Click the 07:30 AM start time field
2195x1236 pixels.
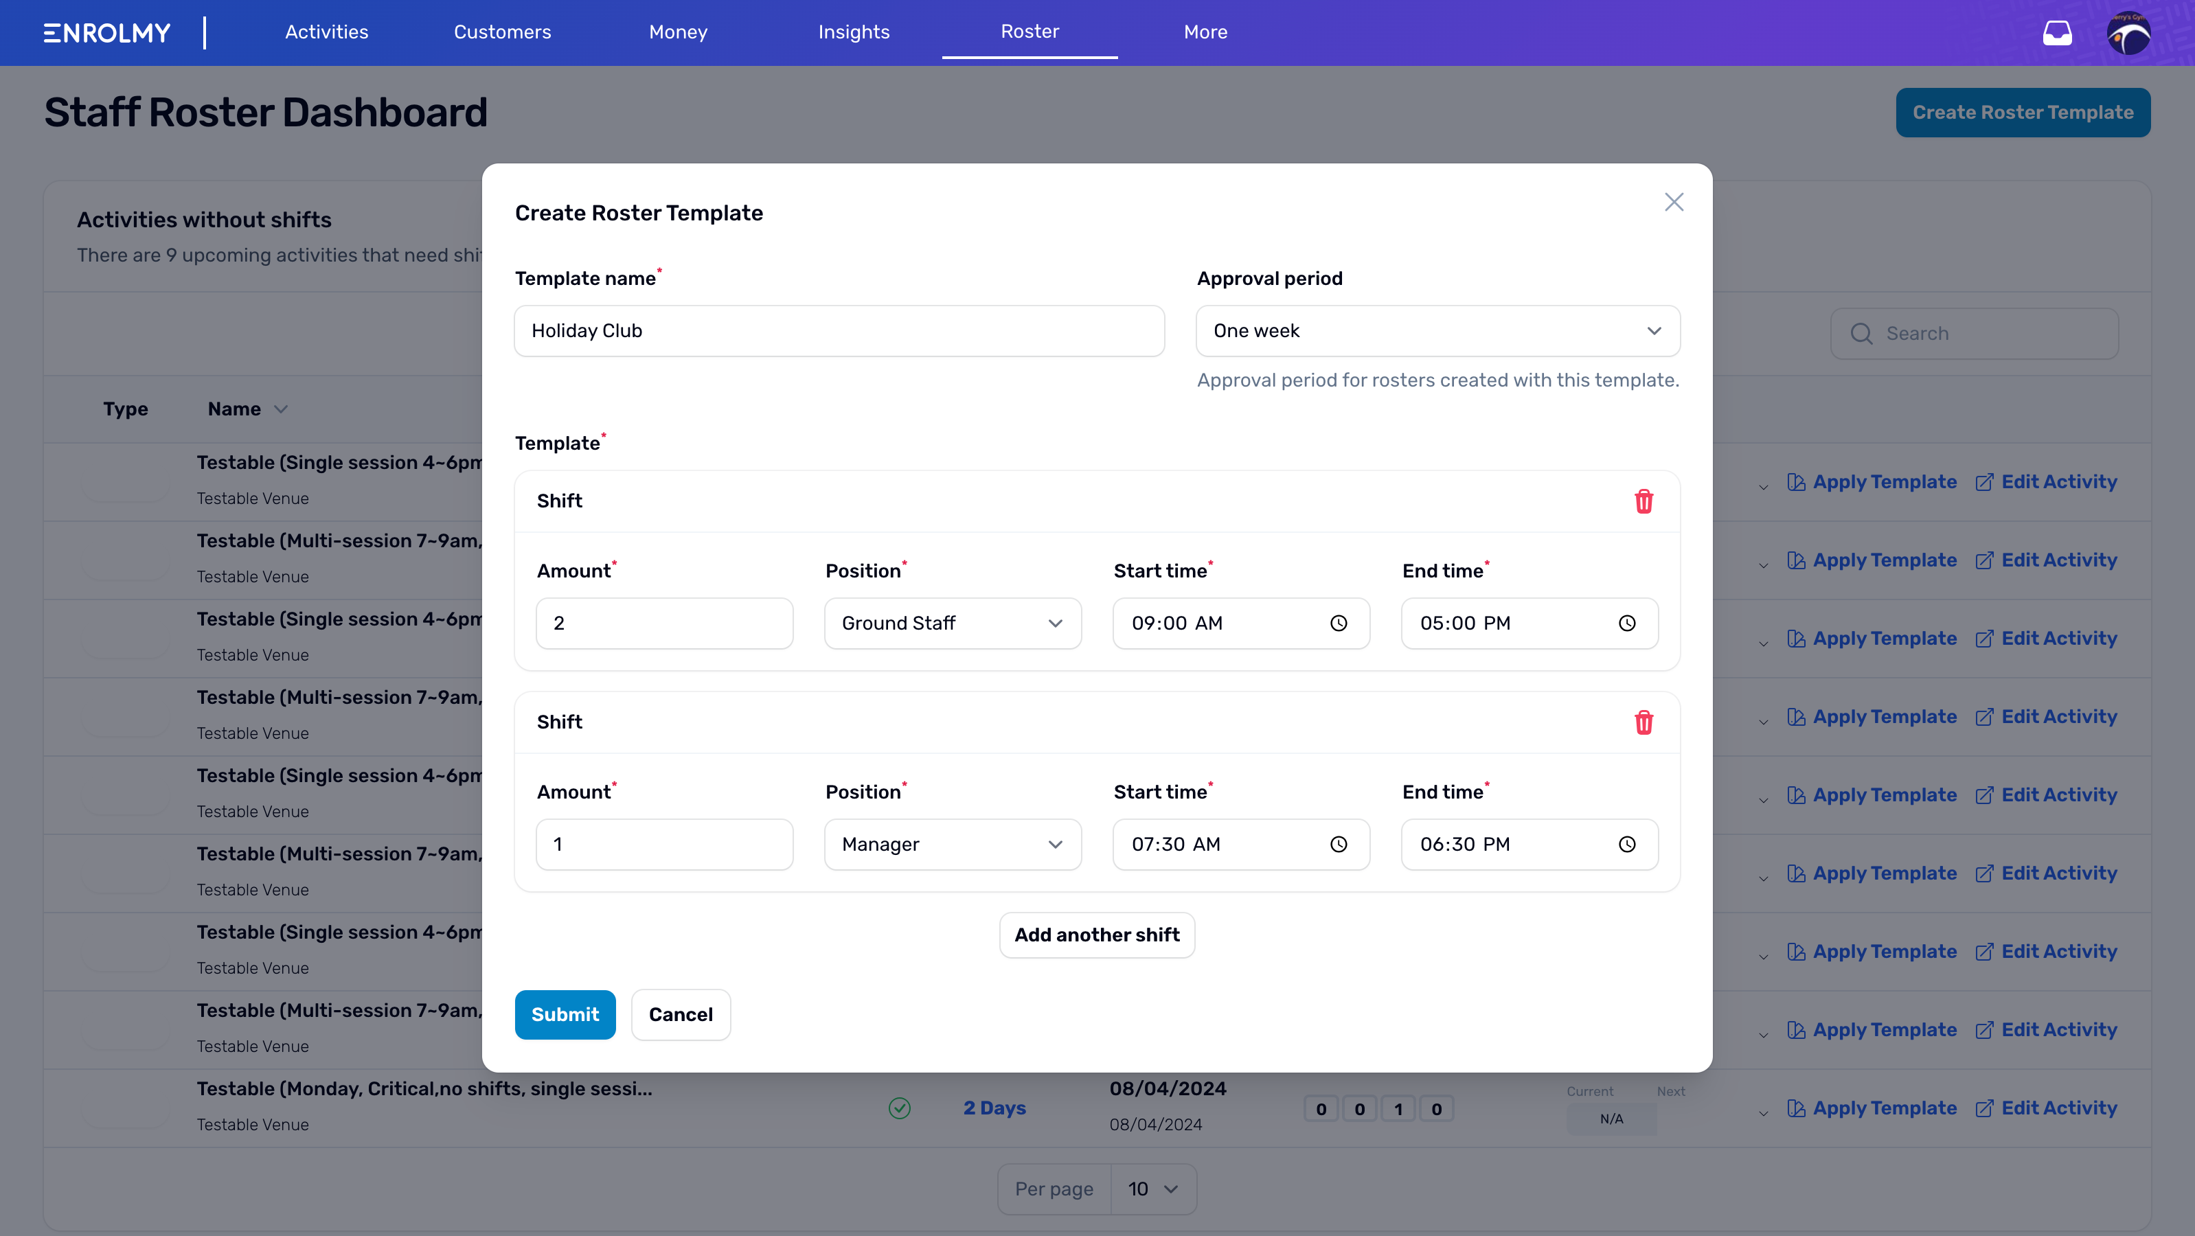pyautogui.click(x=1242, y=844)
